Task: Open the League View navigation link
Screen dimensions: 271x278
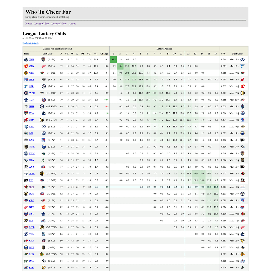Action: tap(42, 24)
